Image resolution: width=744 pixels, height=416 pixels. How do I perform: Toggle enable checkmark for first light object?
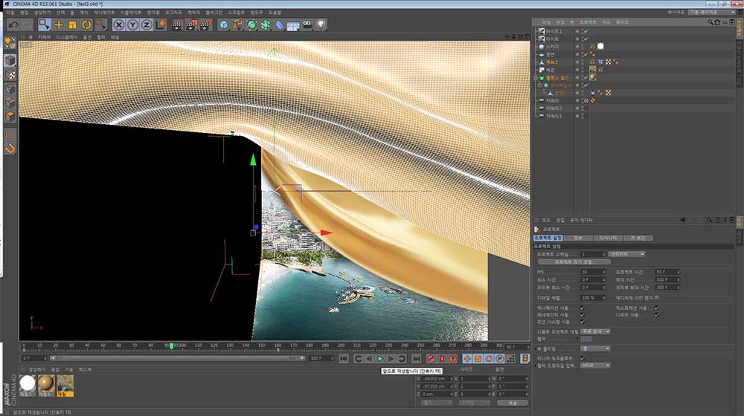click(586, 31)
